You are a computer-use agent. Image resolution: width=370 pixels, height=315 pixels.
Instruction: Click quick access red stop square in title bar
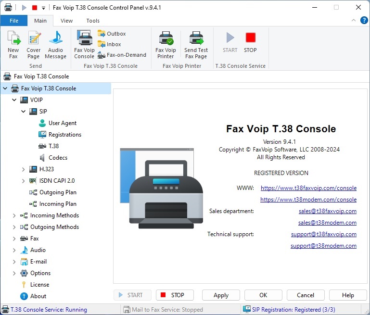(x=35, y=8)
